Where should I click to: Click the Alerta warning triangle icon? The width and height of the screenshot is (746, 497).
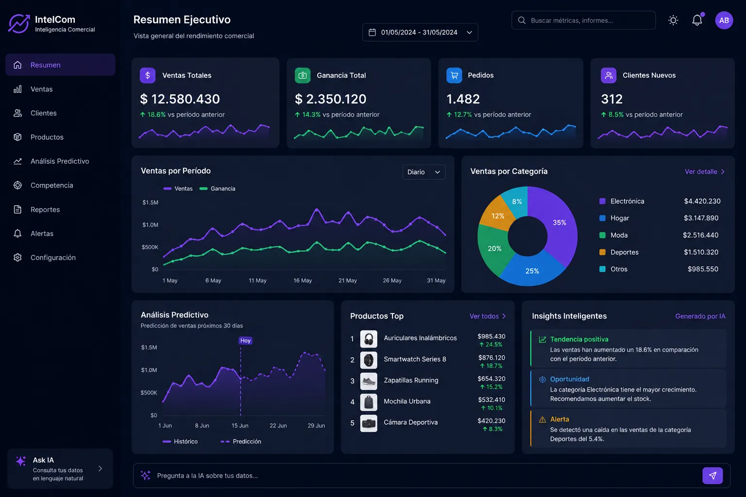(x=543, y=419)
